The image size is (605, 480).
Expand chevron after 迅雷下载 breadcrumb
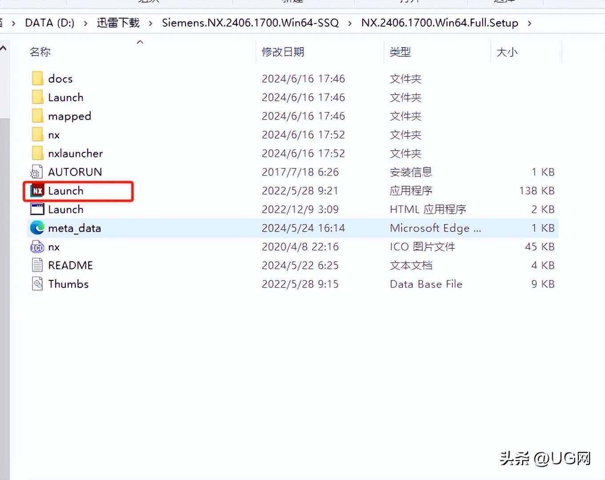pyautogui.click(x=151, y=23)
